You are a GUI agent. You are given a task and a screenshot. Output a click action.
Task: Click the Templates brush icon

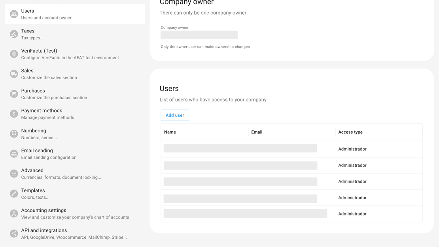coord(14,194)
